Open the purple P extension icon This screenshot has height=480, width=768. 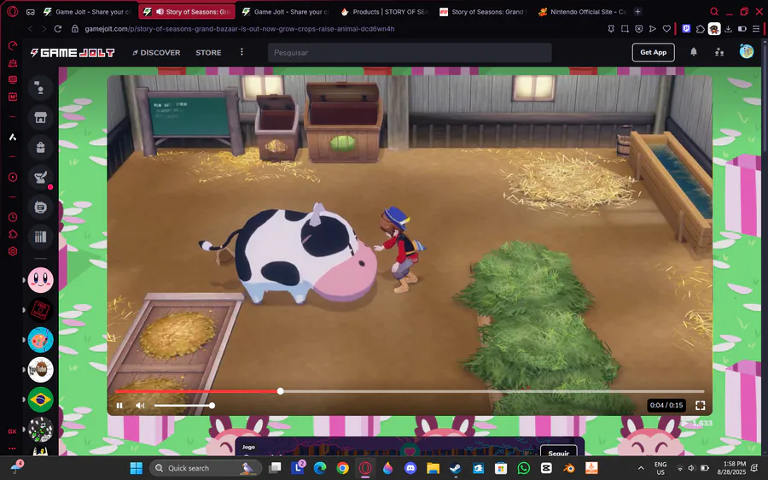(x=686, y=29)
